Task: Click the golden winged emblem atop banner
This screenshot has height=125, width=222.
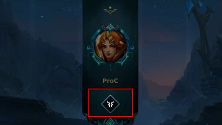Action: pyautogui.click(x=110, y=10)
